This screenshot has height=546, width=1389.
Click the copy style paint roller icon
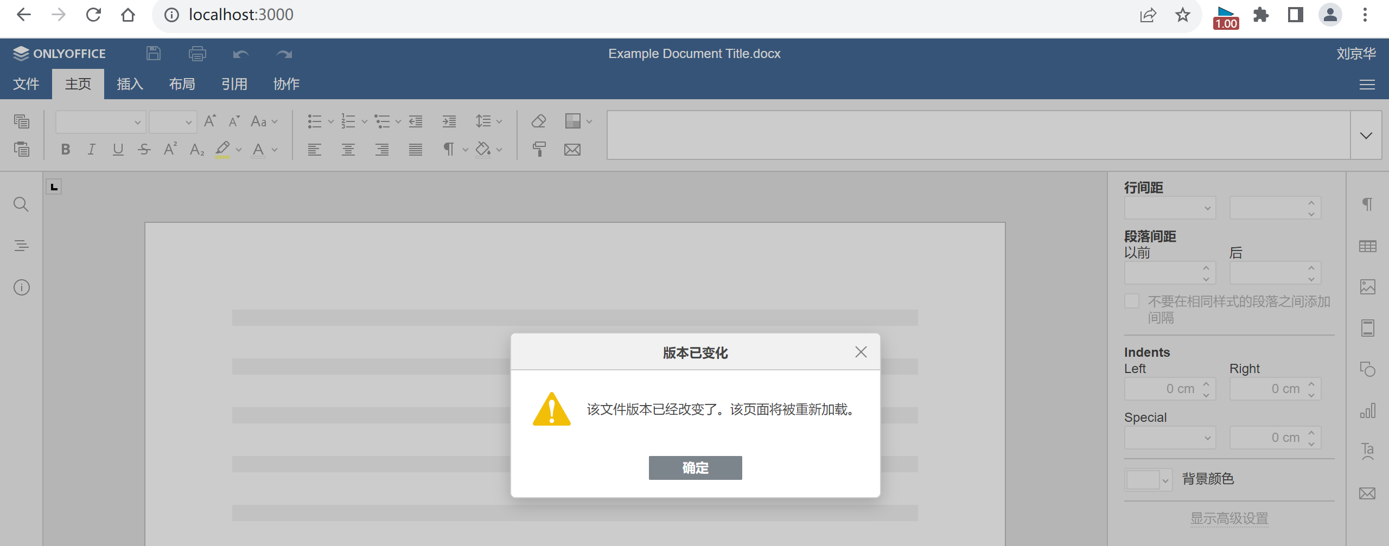(x=539, y=149)
